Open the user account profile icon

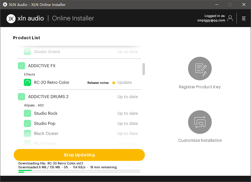pyautogui.click(x=230, y=18)
